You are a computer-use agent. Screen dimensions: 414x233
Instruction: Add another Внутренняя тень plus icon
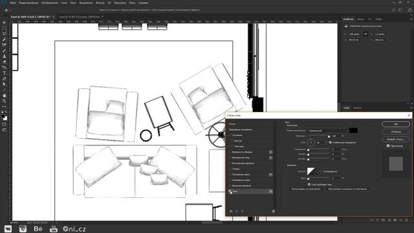270,158
